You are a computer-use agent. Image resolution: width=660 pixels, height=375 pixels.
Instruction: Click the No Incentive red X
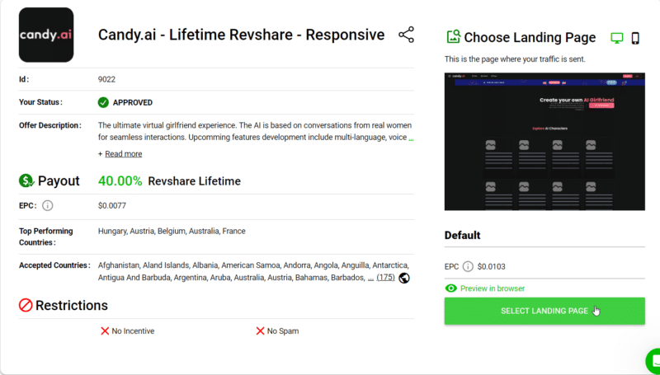(105, 330)
